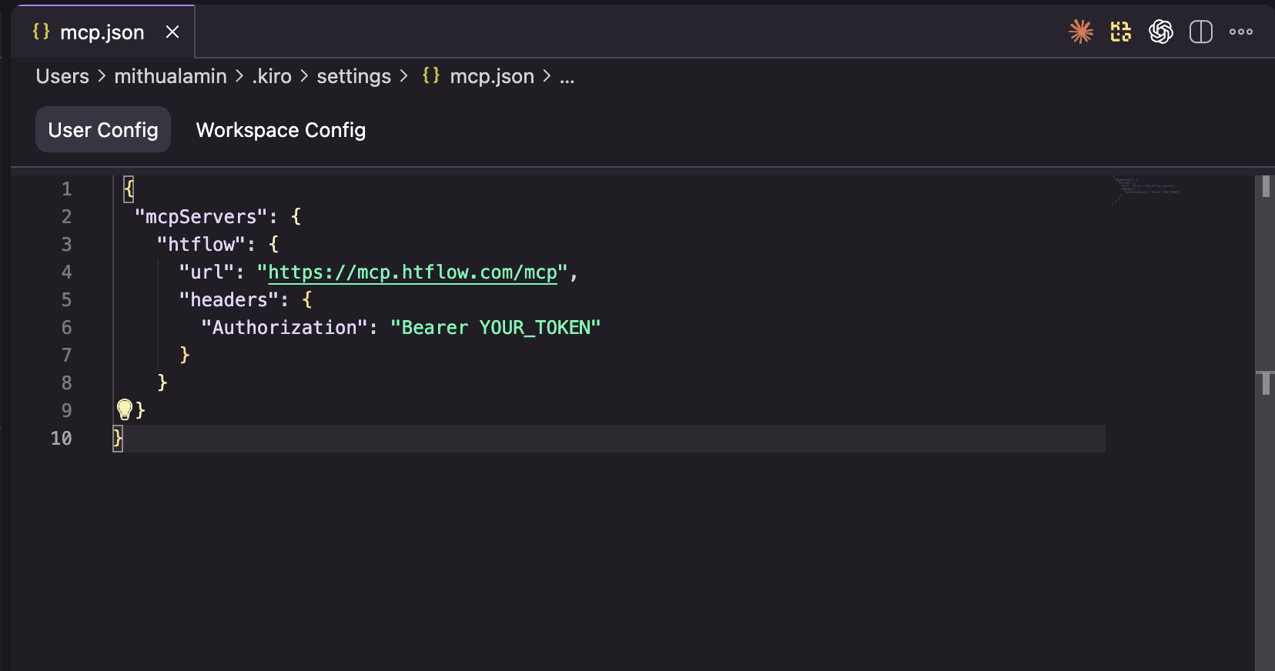Viewport: 1275px width, 671px height.
Task: Split the editor with layout icon
Action: (x=1200, y=32)
